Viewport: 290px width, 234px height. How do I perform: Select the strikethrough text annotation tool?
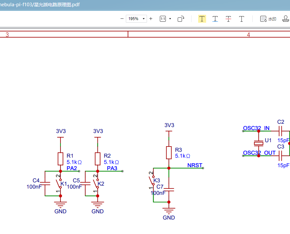coord(228,19)
